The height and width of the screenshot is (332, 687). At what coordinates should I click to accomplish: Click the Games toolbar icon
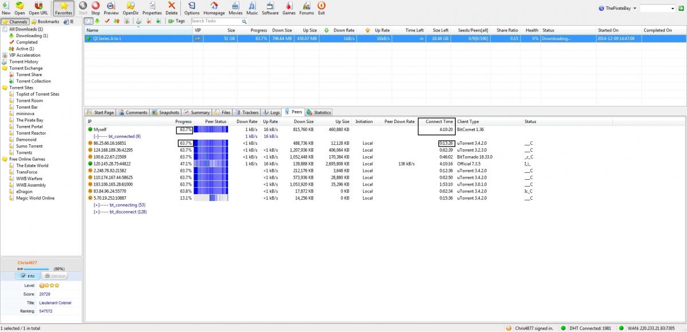(289, 6)
